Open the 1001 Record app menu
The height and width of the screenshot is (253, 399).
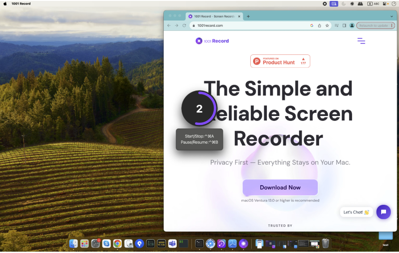[21, 4]
